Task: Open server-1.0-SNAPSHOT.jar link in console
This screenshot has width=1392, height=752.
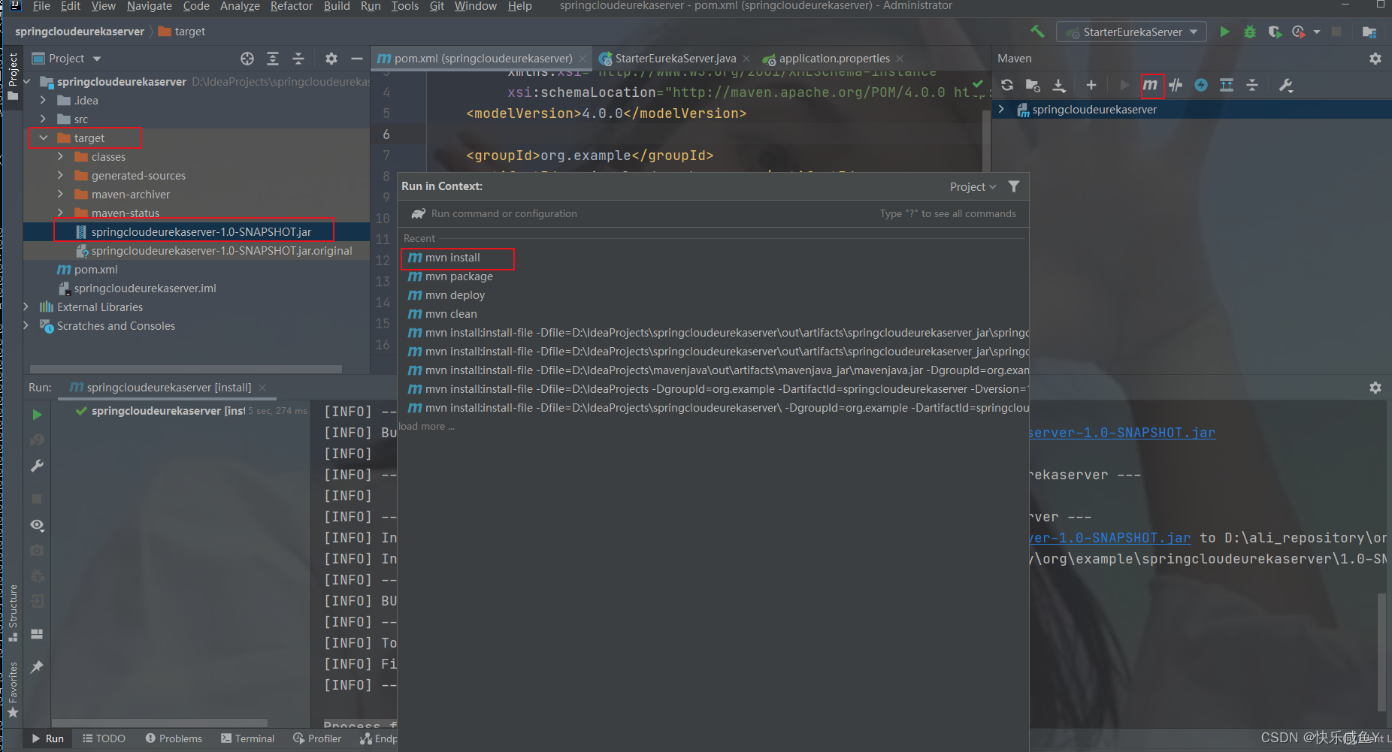Action: click(1121, 433)
